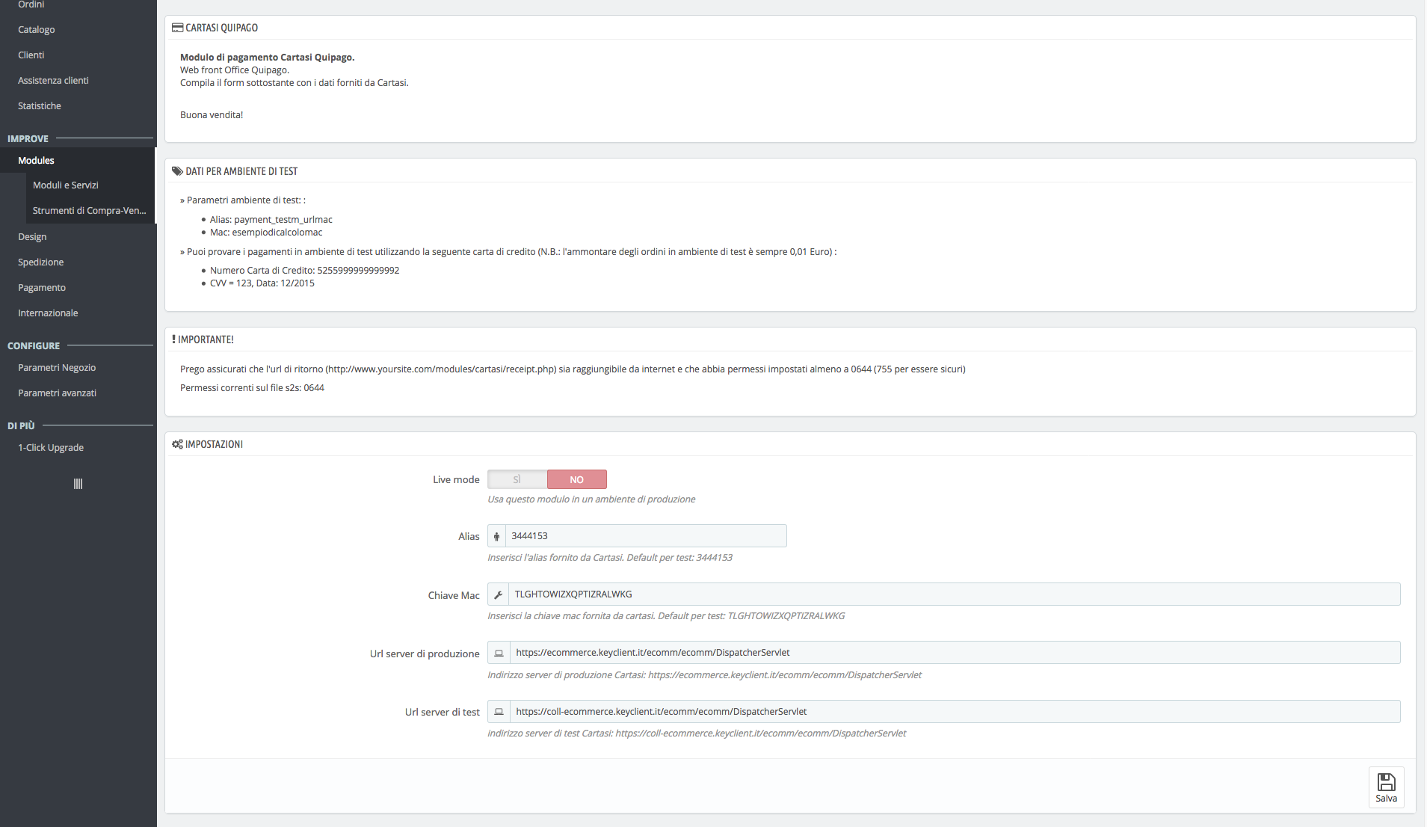
Task: Click the tags icon beside Dati per ambiente di test
Action: pos(177,171)
